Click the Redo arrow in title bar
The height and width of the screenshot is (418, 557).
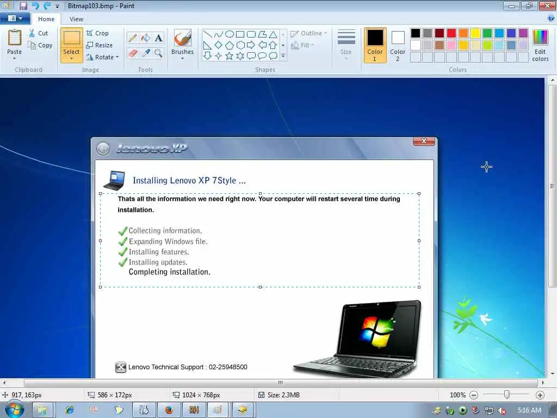[x=47, y=5]
